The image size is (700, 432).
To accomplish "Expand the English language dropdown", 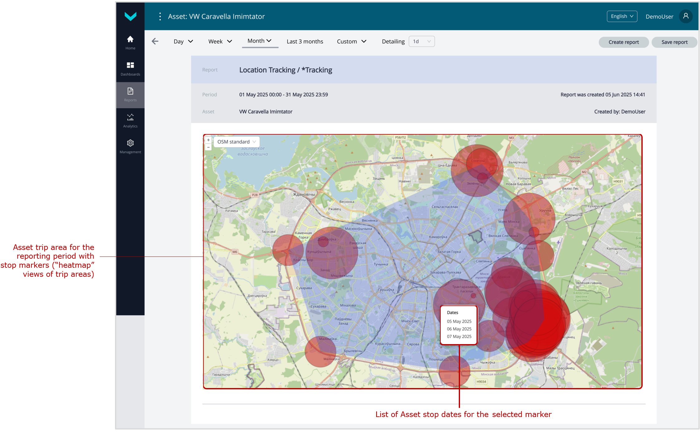I will coord(622,16).
